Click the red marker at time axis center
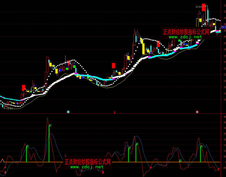The height and width of the screenshot is (177, 226). (114, 112)
